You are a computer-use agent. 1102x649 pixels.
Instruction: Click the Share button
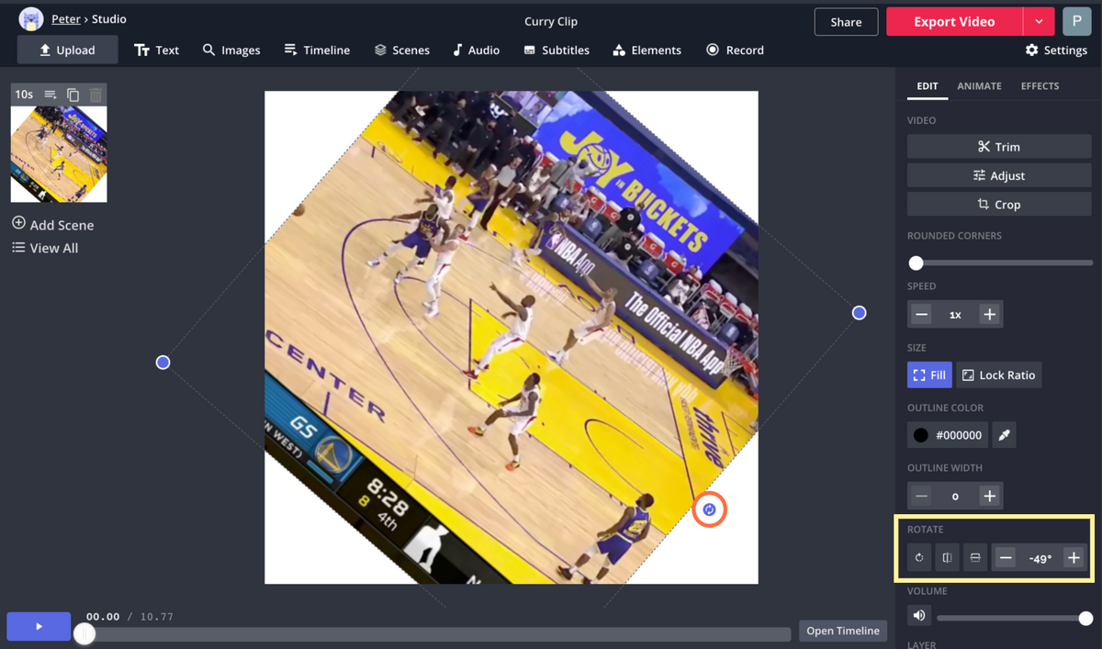[846, 22]
